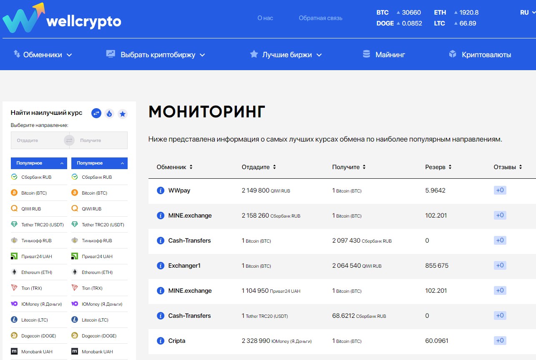Sort table by Резерв column

[x=438, y=167]
